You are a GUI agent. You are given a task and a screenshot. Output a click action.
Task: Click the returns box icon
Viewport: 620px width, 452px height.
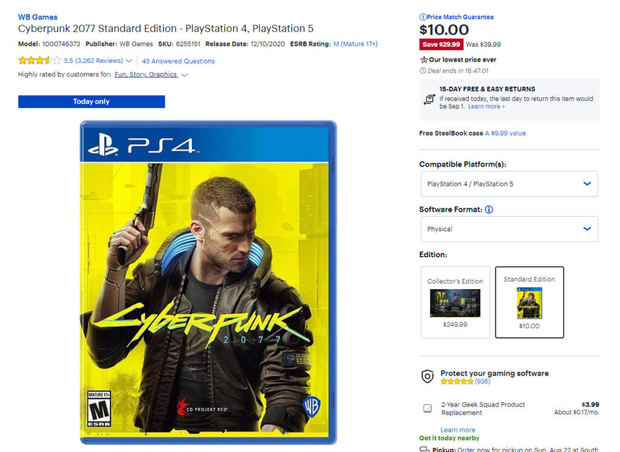point(429,99)
